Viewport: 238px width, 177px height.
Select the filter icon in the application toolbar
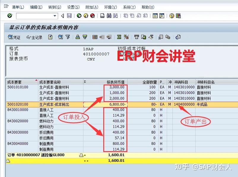[x=68, y=37]
